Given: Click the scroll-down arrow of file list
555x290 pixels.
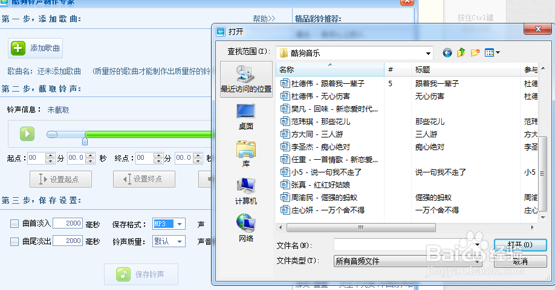Looking at the screenshot, I should (543, 218).
